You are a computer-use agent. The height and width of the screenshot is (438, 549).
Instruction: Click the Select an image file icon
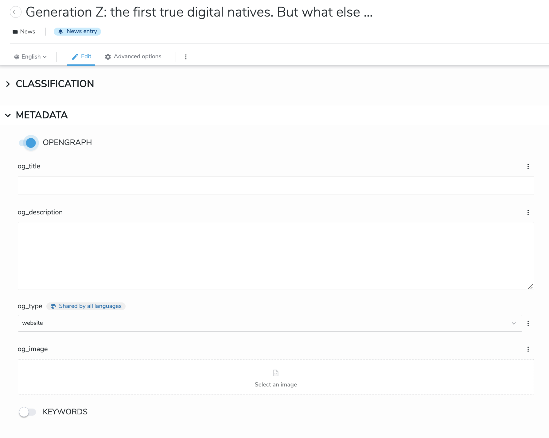click(275, 373)
